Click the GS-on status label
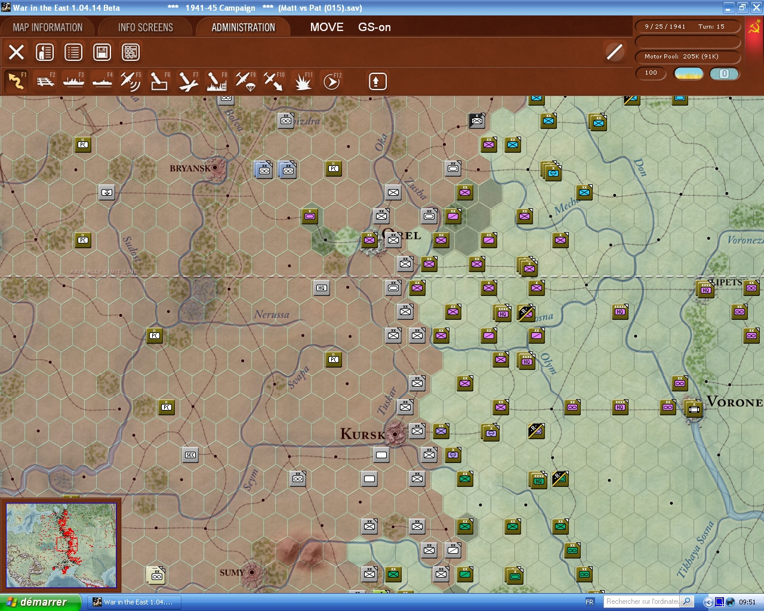This screenshot has height=611, width=764. click(374, 27)
